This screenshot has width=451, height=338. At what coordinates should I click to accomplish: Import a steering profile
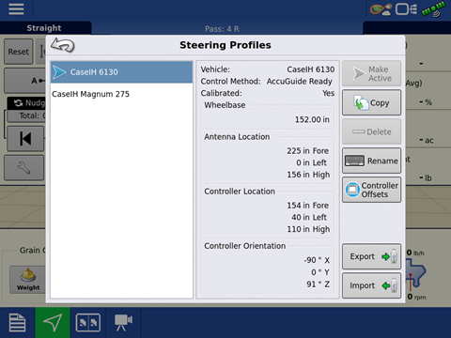(x=371, y=285)
